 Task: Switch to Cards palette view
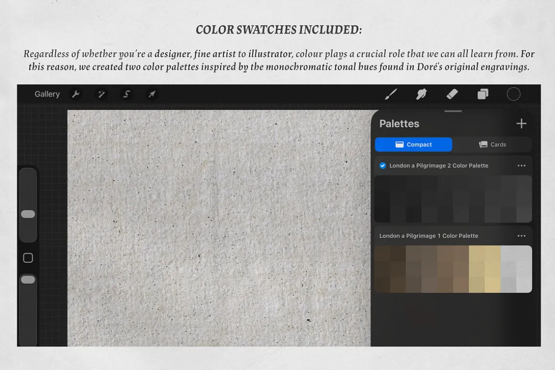tap(492, 144)
